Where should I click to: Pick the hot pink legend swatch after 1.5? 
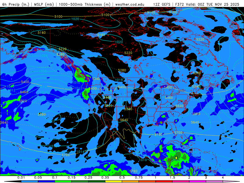point(181,181)
